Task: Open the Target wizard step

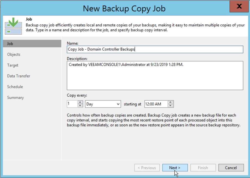Action: tap(13, 65)
